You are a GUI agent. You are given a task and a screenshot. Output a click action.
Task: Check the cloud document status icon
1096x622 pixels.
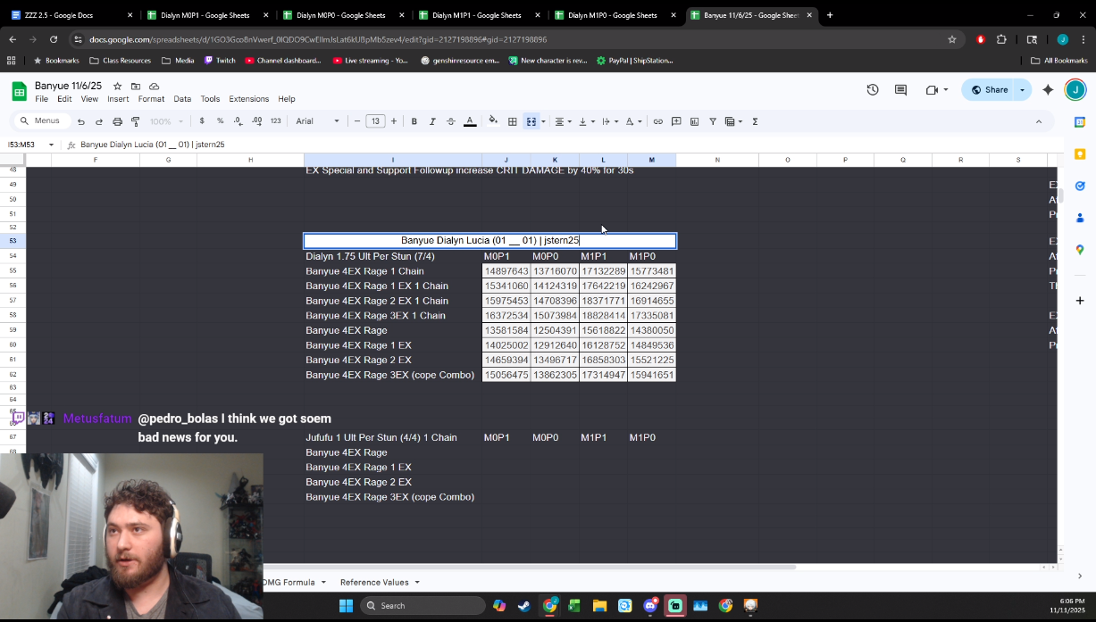tap(155, 86)
